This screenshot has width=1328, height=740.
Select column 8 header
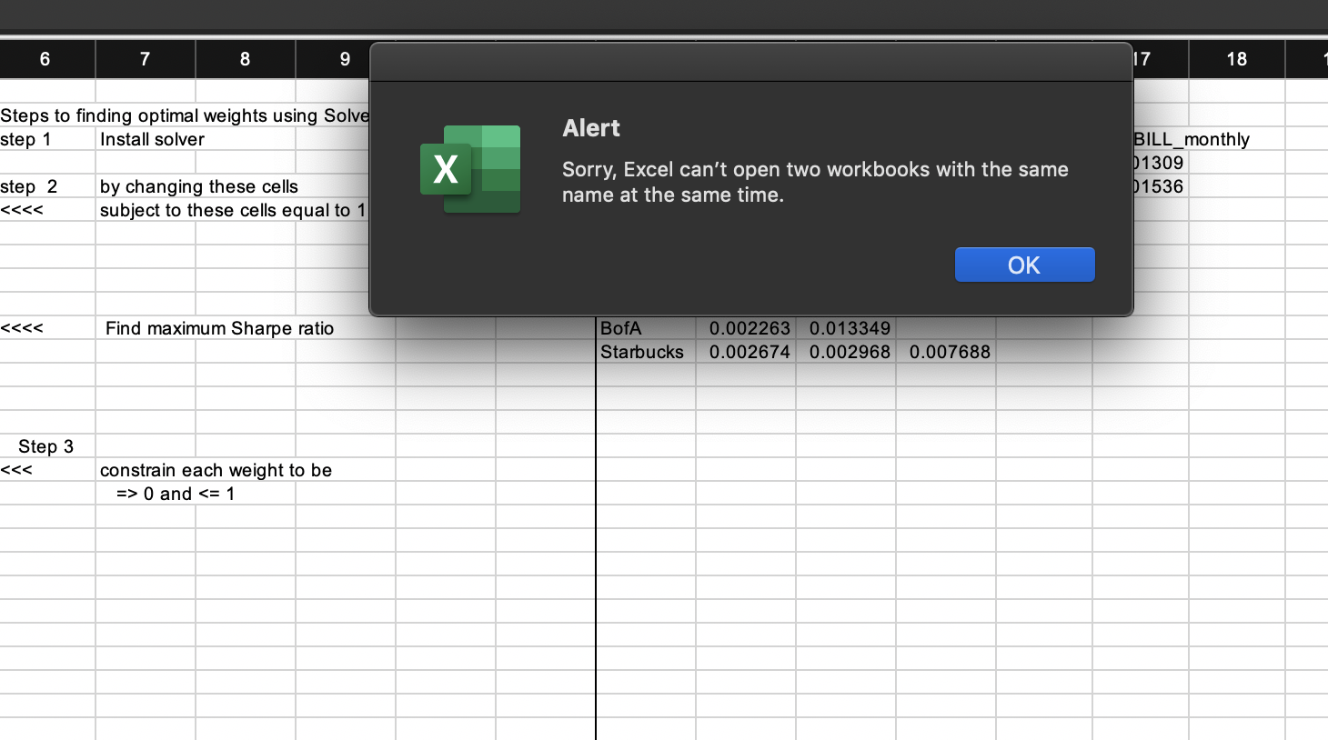pyautogui.click(x=246, y=59)
